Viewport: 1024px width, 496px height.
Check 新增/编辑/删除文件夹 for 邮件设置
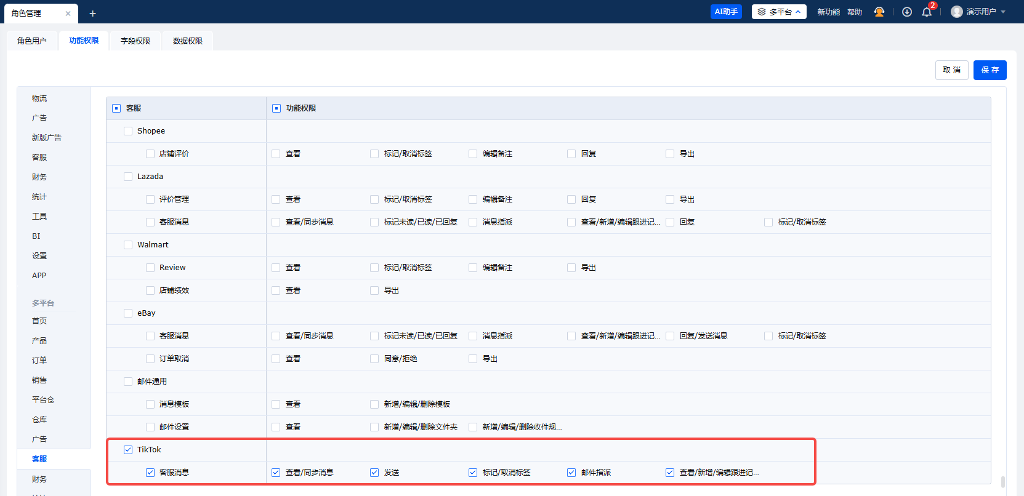coord(374,427)
